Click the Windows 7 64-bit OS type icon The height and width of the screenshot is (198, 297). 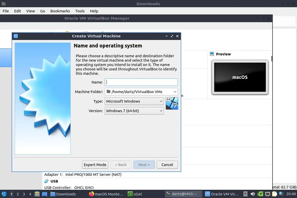172,103
